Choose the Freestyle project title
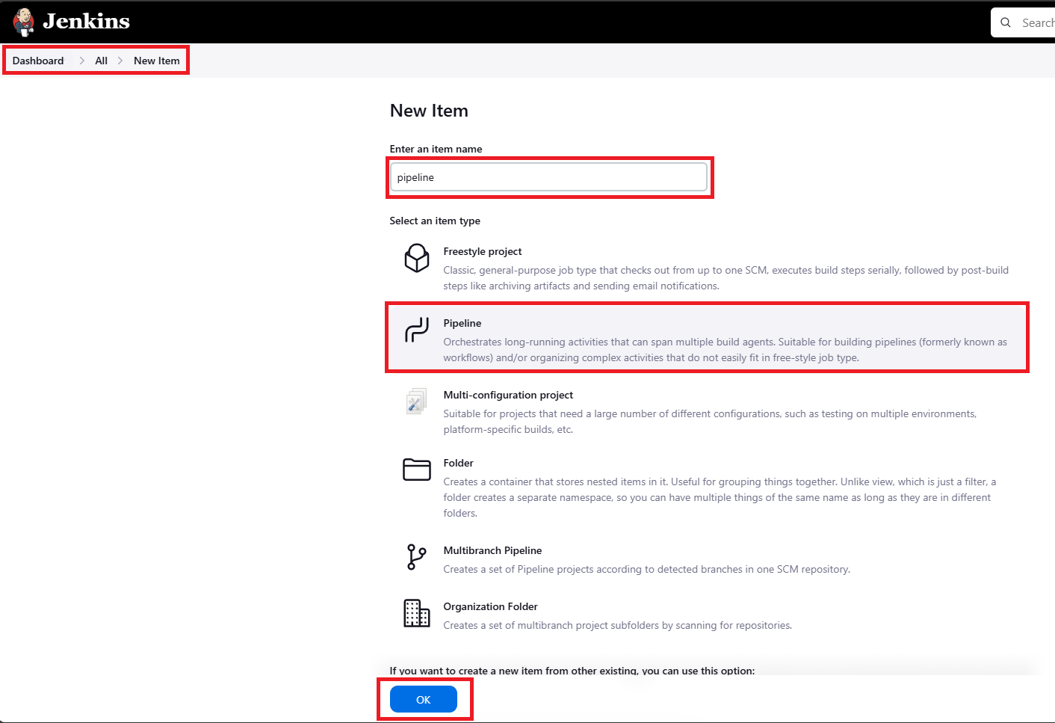 pyautogui.click(x=483, y=251)
